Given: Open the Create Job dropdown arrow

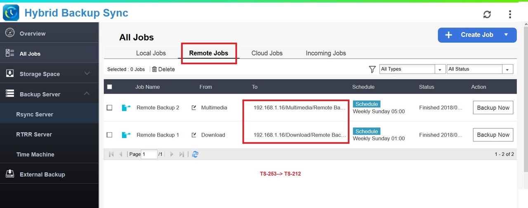Looking at the screenshot, I should [506, 35].
